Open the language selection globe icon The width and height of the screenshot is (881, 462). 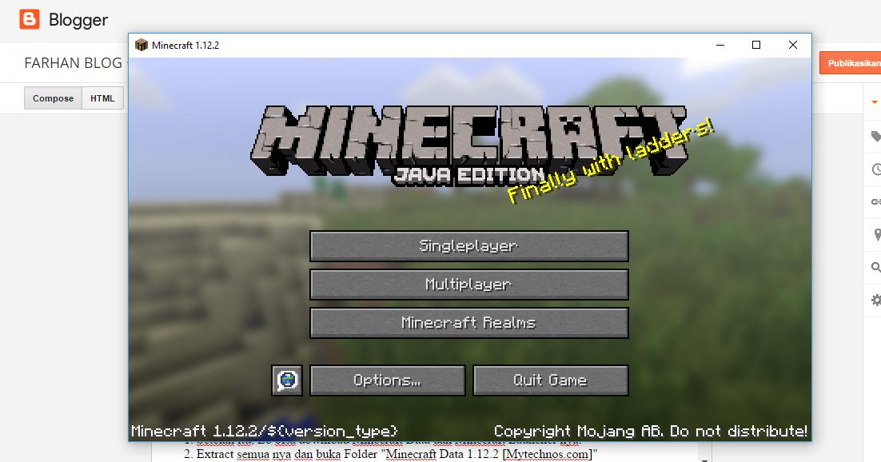tap(287, 380)
